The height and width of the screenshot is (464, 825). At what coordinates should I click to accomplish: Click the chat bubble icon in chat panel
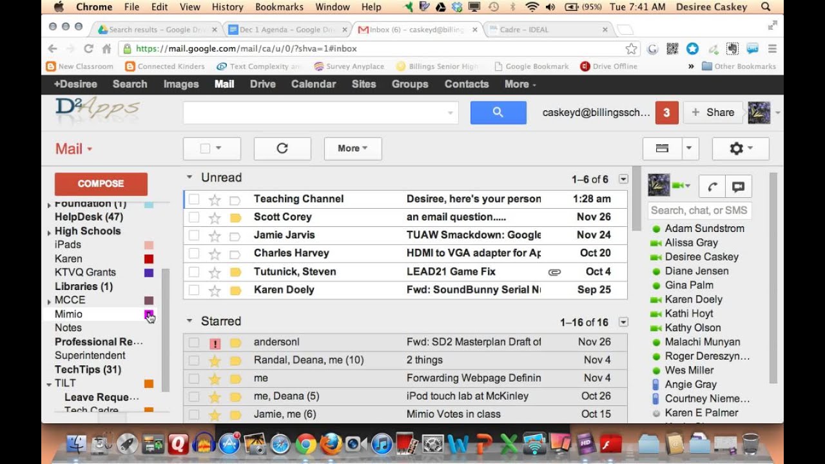(739, 187)
